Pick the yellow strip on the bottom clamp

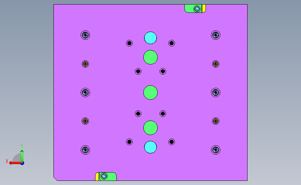97,177
